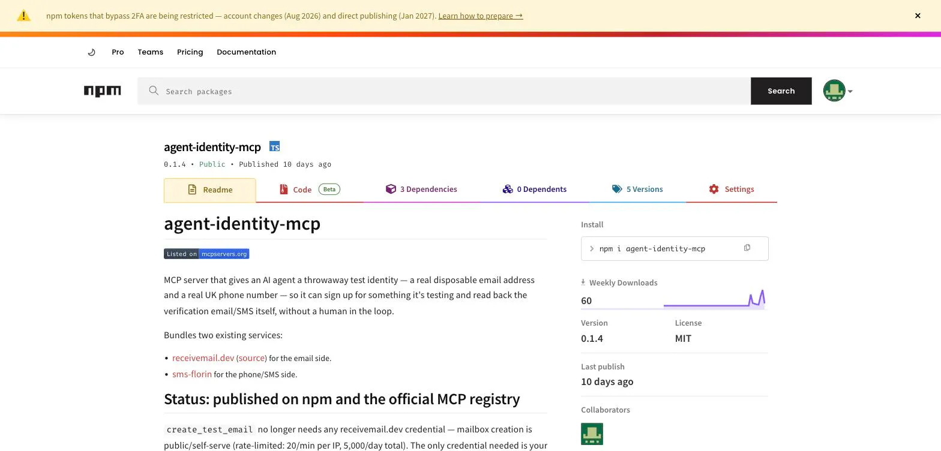Click the Listed on mcpservers.org badge
Screen dimensions: 941x451
pyautogui.click(x=206, y=254)
